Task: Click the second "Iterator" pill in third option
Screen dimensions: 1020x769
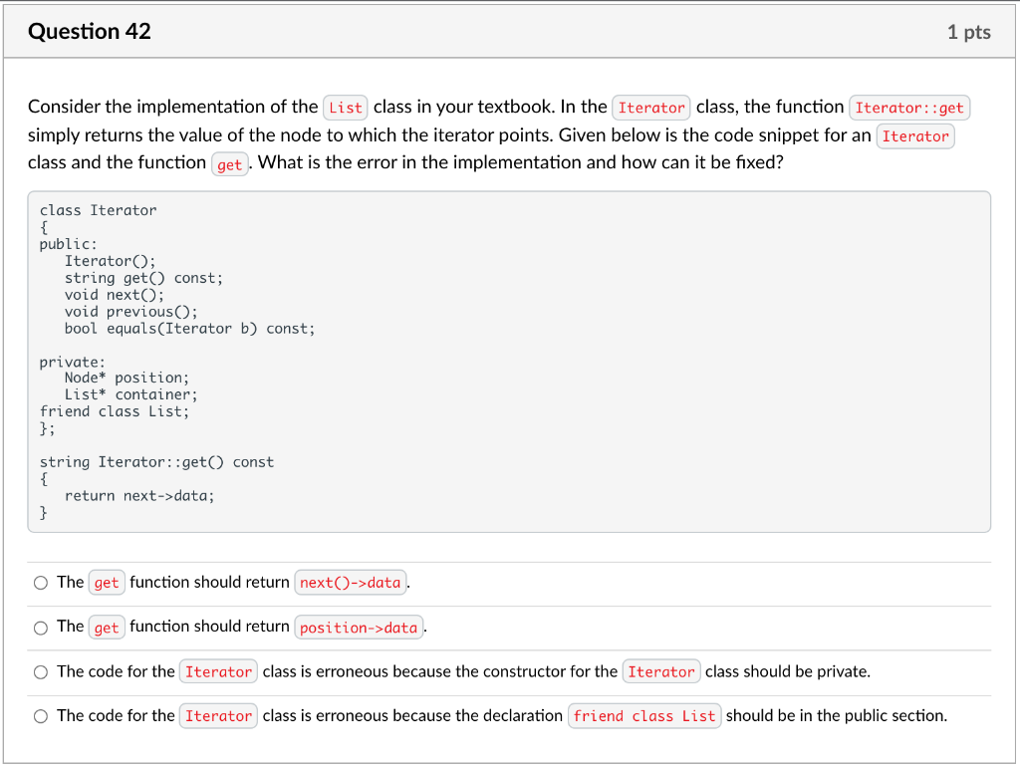Action: (661, 671)
